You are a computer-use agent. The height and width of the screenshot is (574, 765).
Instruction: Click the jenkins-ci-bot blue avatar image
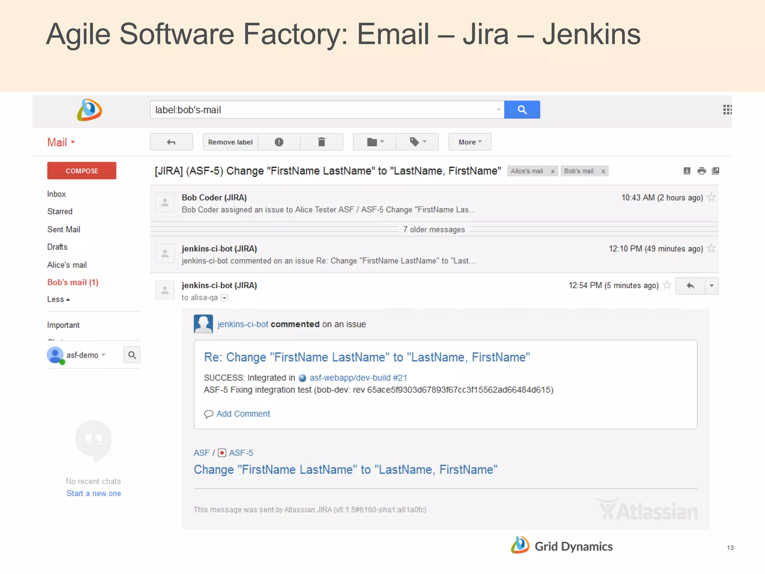pyautogui.click(x=203, y=324)
